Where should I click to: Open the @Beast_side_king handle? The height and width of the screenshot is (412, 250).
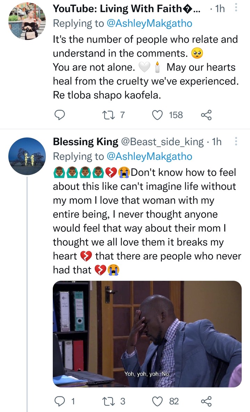click(x=162, y=142)
